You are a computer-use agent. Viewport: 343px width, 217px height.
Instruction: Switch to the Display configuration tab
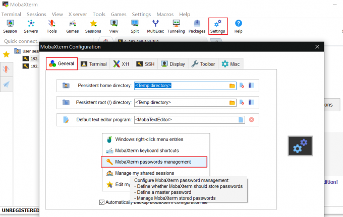173,64
